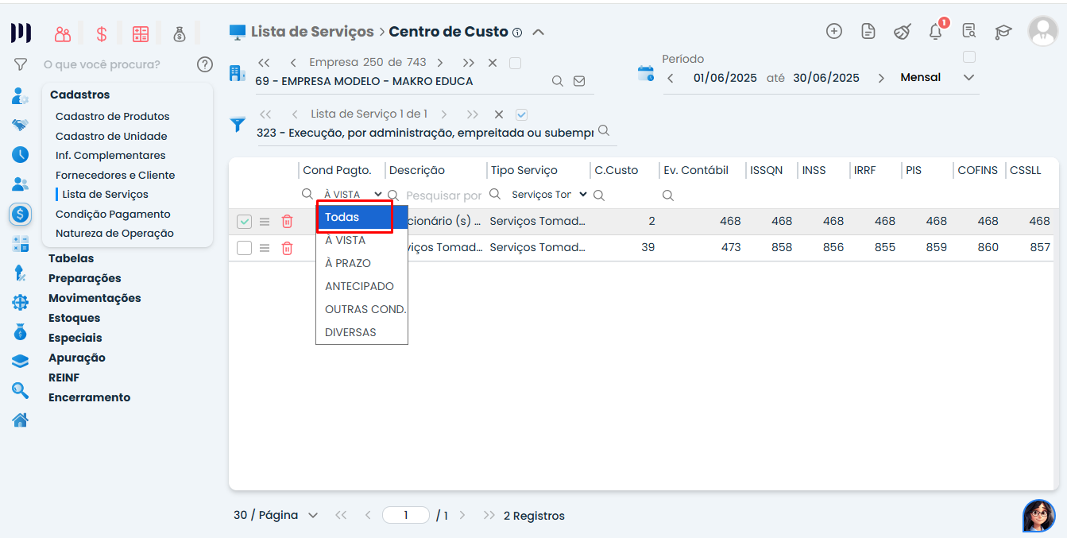Open notifications bell with red badge

936,31
